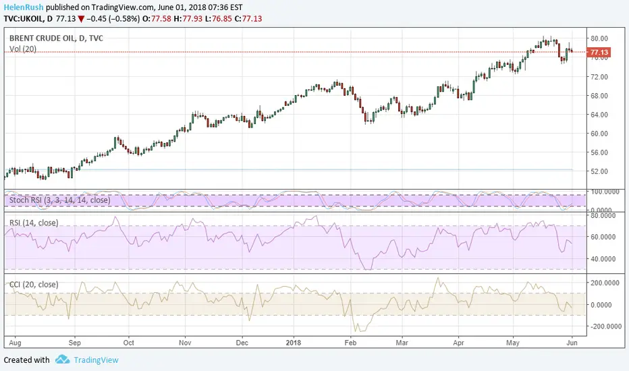Click the TradingView cloud logo icon
Image resolution: width=629 pixels, height=371 pixels.
pyautogui.click(x=63, y=359)
